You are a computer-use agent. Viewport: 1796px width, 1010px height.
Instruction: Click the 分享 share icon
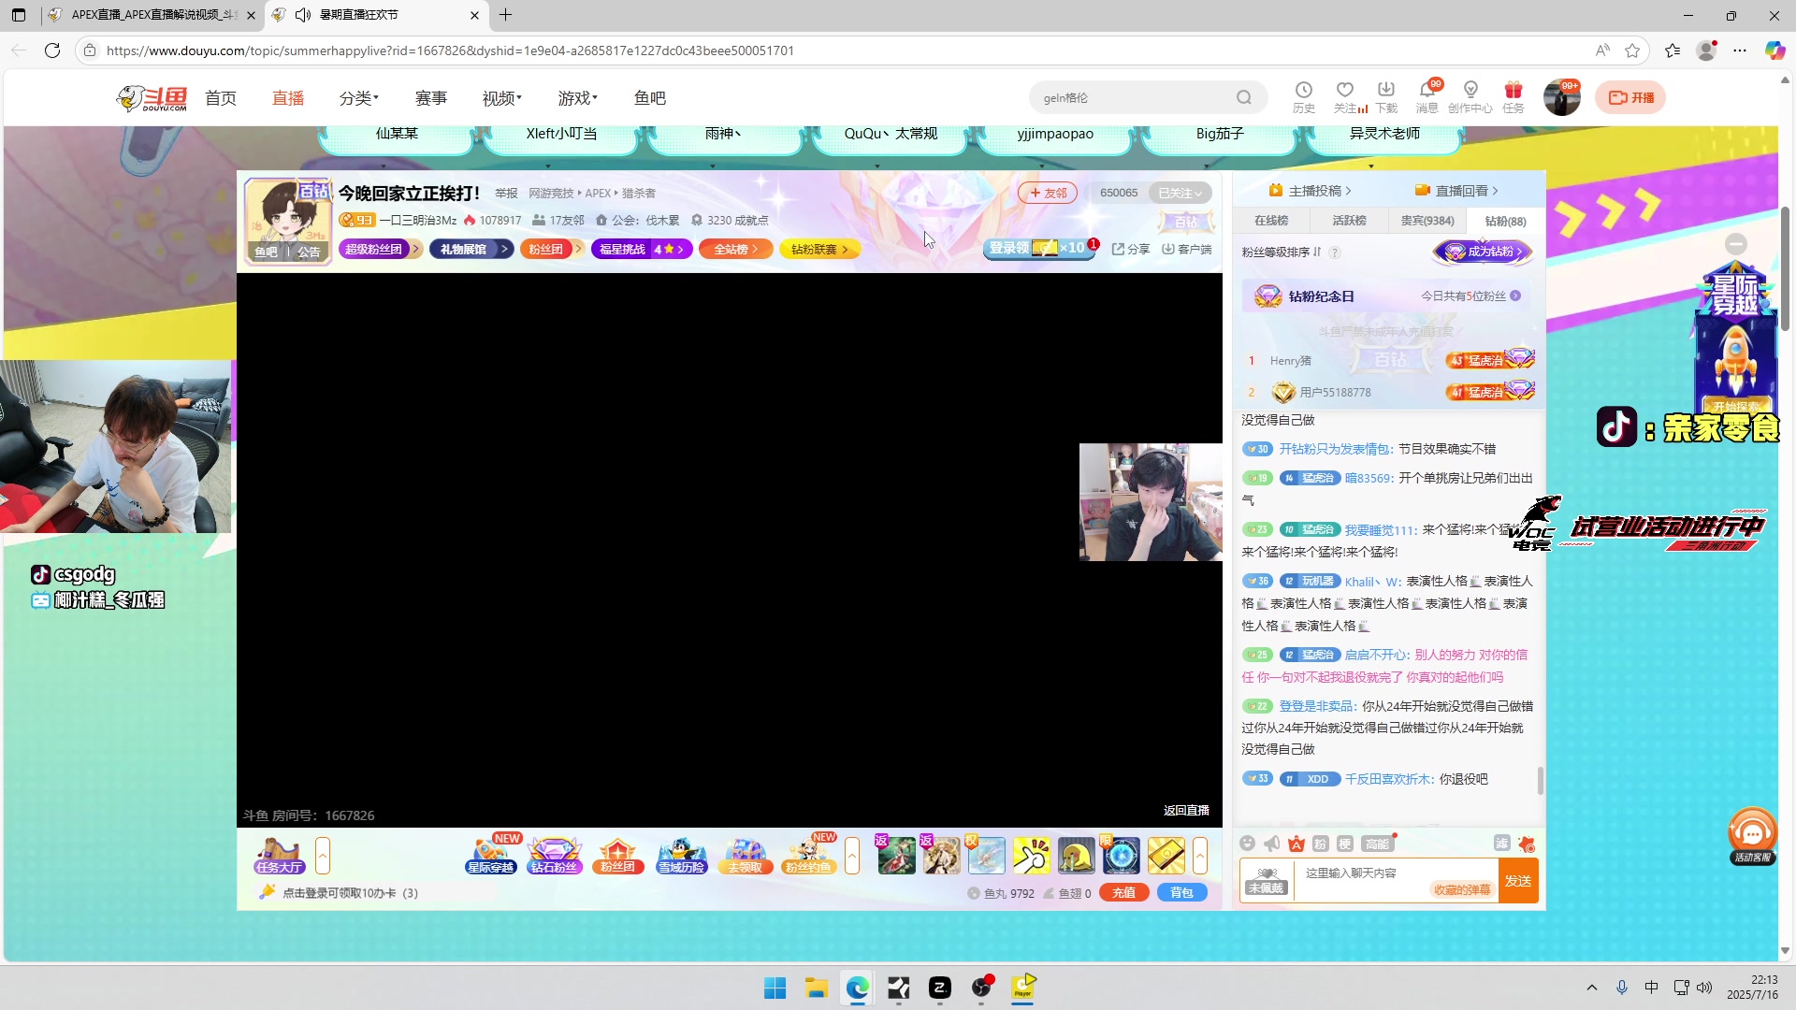point(1131,249)
